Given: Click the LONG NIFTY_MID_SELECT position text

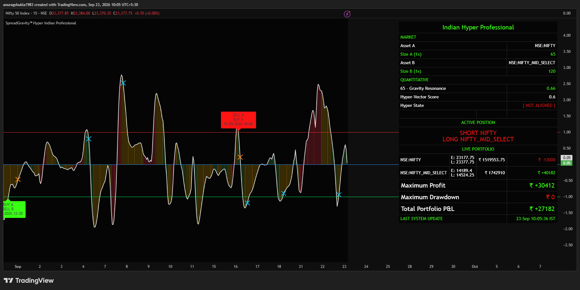Looking at the screenshot, I should (x=478, y=139).
